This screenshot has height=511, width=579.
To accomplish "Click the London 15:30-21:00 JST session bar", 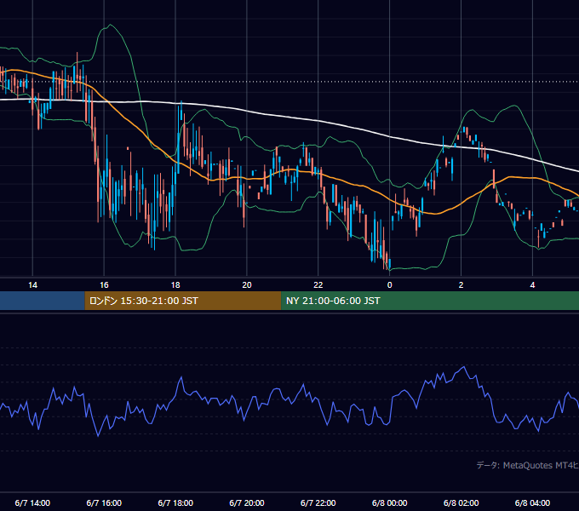I will click(183, 301).
